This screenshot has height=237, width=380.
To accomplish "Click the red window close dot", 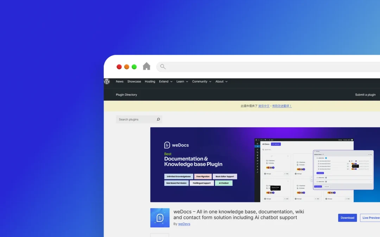I will (x=119, y=67).
